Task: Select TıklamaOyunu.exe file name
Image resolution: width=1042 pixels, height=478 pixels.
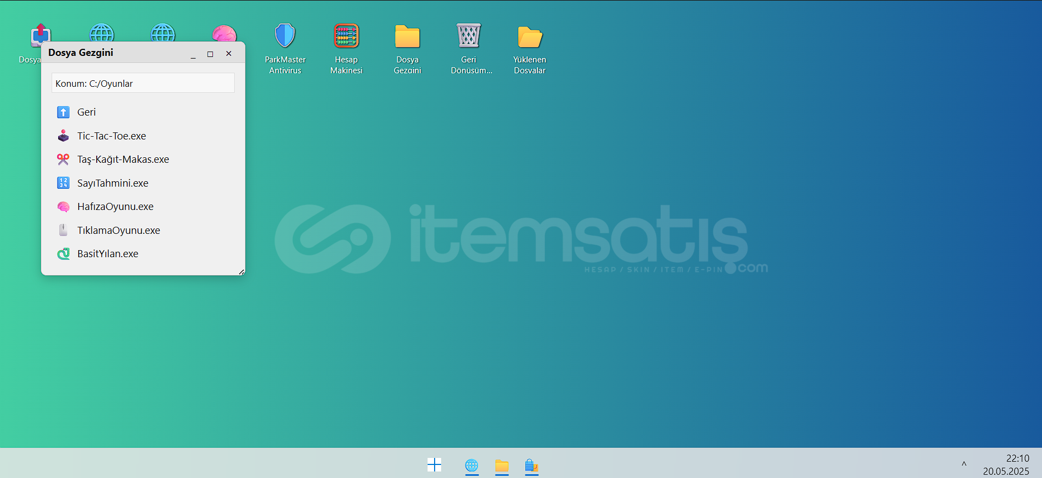Action: pyautogui.click(x=118, y=231)
